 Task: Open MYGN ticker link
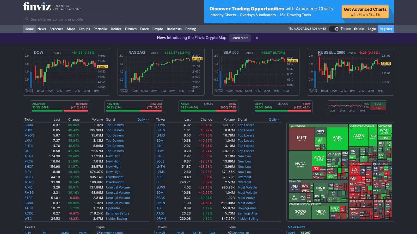(x=29, y=135)
